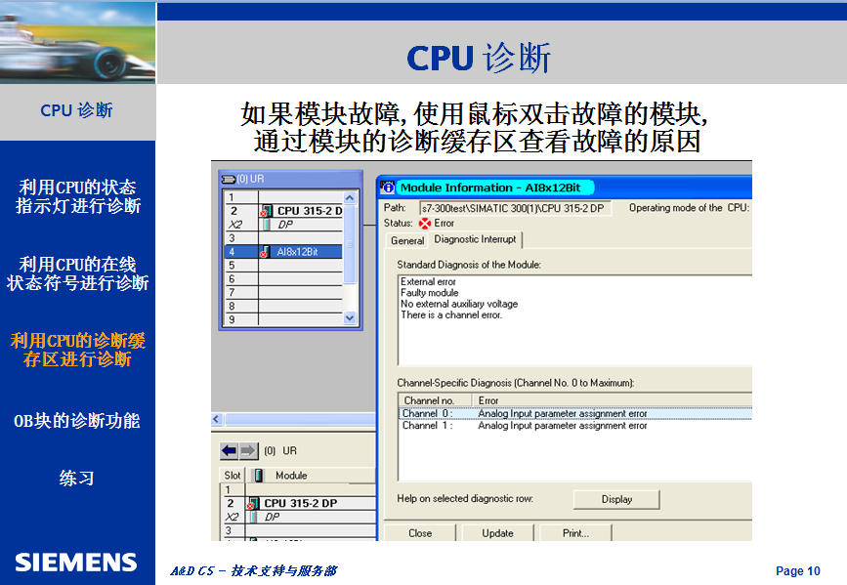Select 'No external auxiliary voltage' line
Screen dimensions: 847x585
(x=459, y=304)
